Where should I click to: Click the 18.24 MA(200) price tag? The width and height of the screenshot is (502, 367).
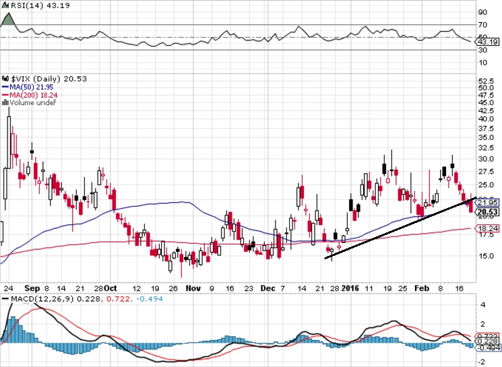487,228
